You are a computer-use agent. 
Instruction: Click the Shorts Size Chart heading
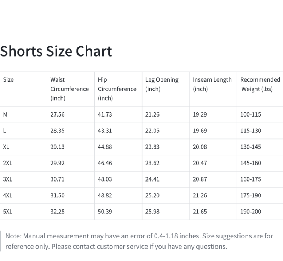[x=56, y=51]
